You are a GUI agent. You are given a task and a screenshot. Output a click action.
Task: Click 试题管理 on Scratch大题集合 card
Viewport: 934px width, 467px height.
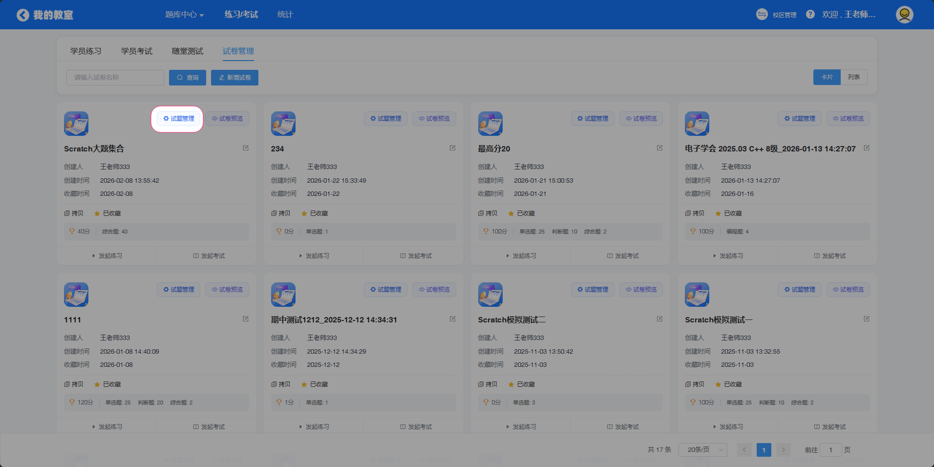(178, 119)
